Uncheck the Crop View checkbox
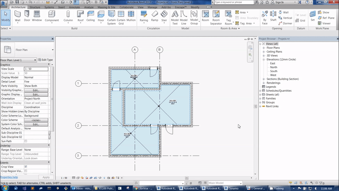 [26, 167]
